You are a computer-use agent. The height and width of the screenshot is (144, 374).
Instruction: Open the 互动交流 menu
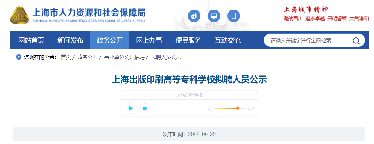[228, 40]
